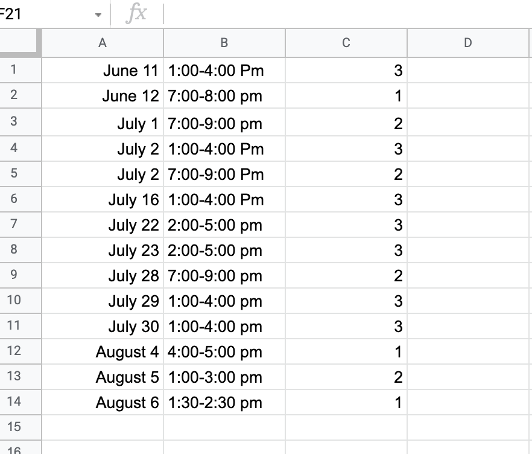Open the Name box dropdown arrow
The height and width of the screenshot is (454, 532).
(x=98, y=15)
